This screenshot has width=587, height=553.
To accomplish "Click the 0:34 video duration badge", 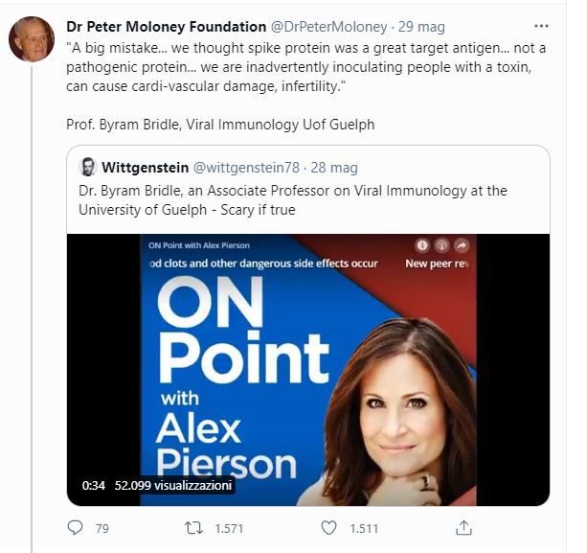I will coord(93,486).
